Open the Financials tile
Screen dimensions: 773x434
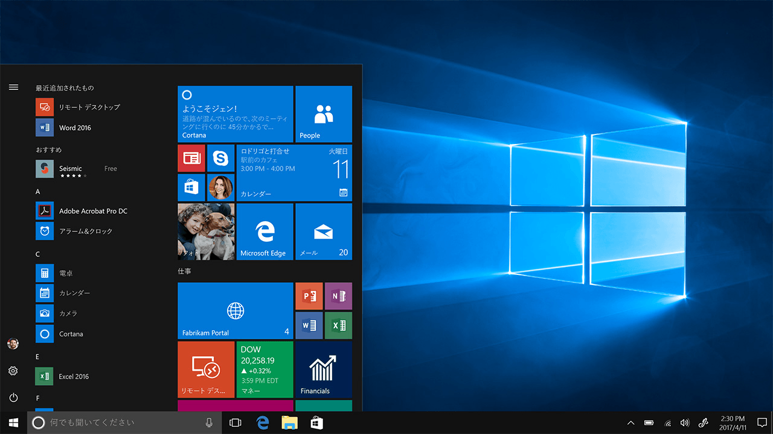point(324,370)
